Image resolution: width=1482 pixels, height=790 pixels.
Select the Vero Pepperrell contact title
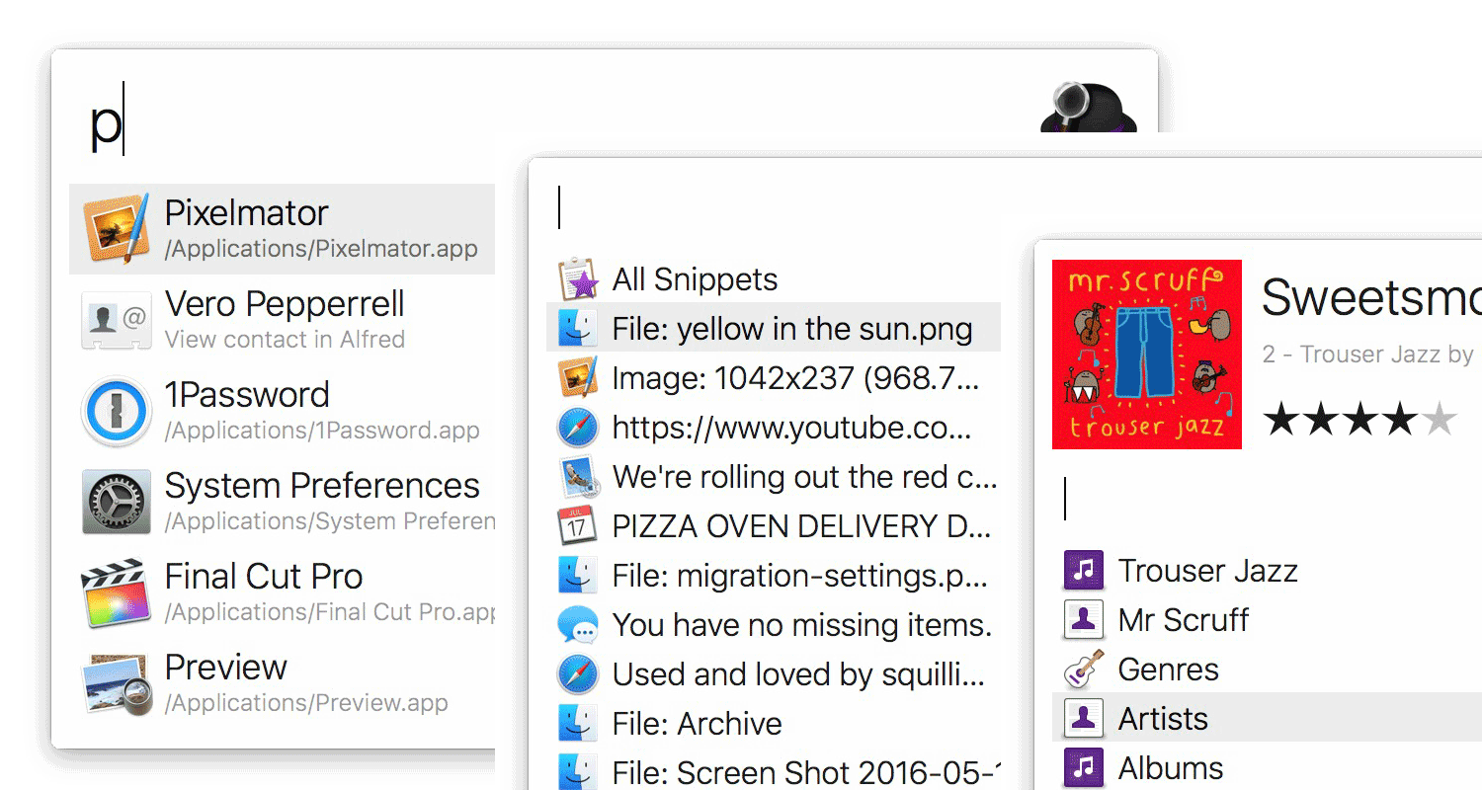click(x=285, y=304)
